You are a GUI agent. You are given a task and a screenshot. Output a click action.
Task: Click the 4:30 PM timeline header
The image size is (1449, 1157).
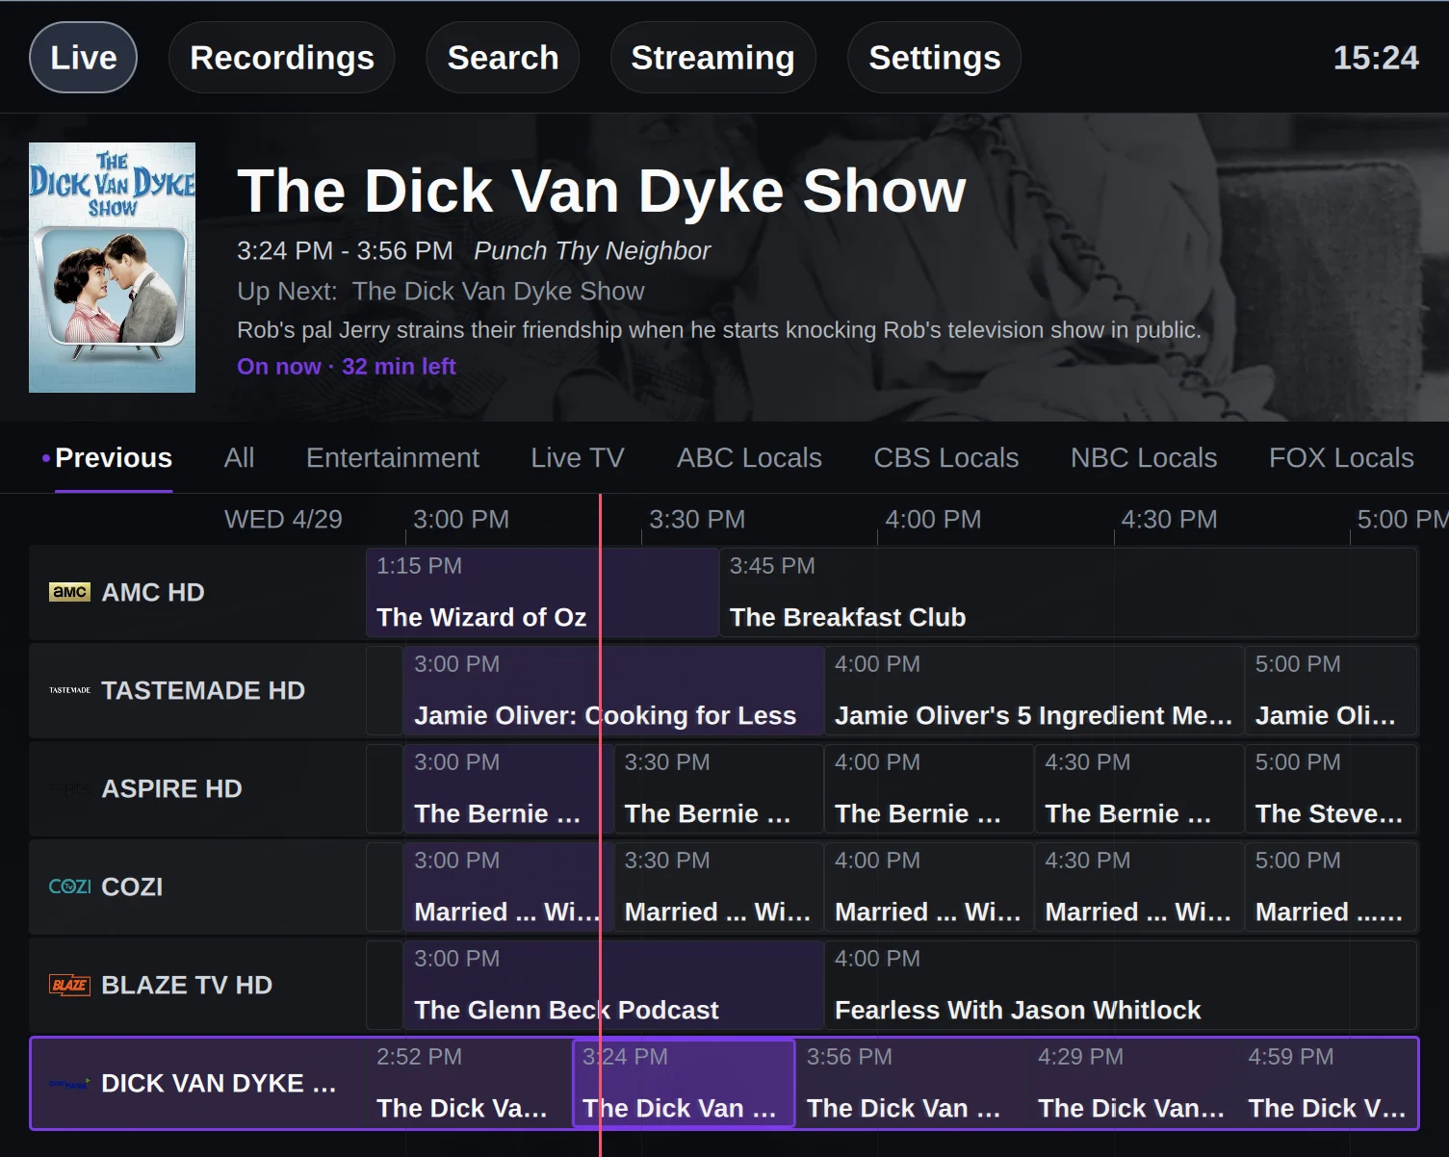[1169, 520]
